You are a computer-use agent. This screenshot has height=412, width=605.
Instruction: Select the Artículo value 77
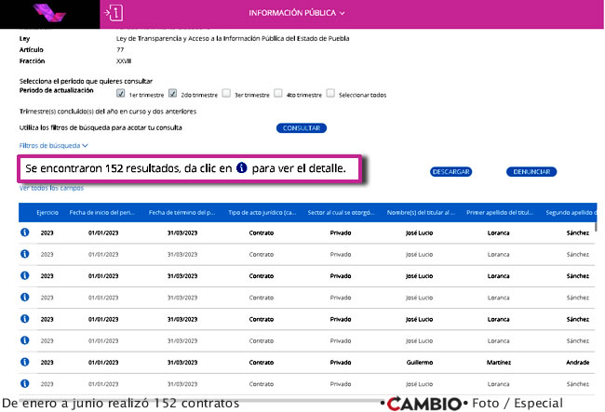click(120, 49)
